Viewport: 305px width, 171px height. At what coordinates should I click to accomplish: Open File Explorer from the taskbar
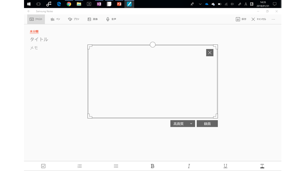[x=79, y=4]
